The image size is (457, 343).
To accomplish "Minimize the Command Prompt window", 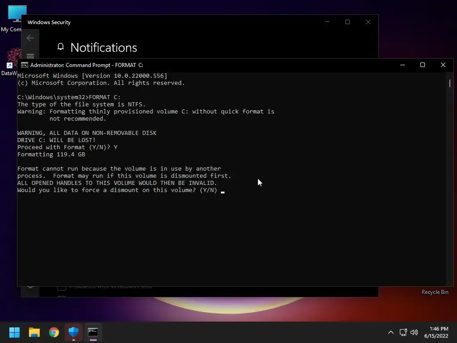I will point(403,65).
